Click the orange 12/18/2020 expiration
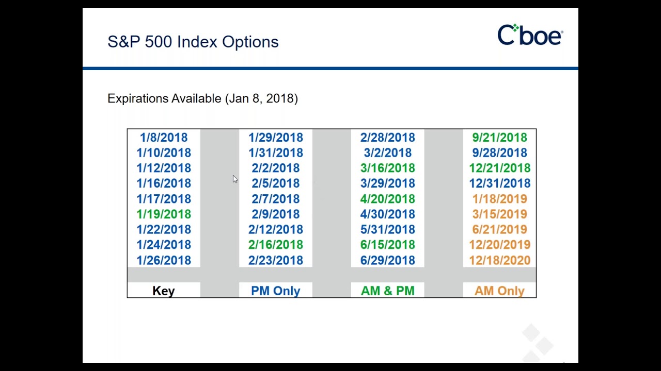The image size is (661, 371). [499, 260]
